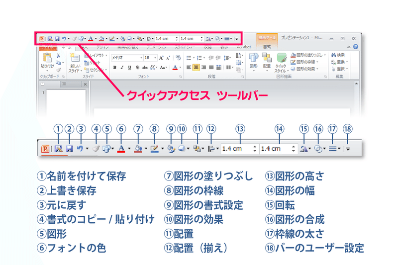
Task: Open orange ファイル tab
Action: 47,47
